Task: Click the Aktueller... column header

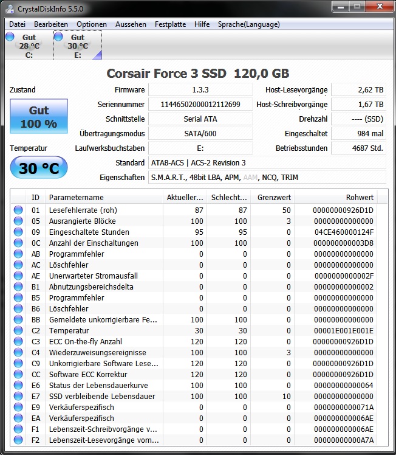Action: point(185,197)
